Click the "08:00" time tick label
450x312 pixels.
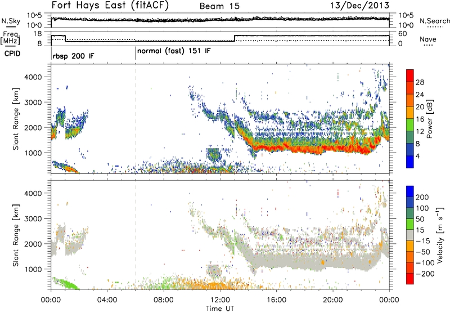coord(164,300)
